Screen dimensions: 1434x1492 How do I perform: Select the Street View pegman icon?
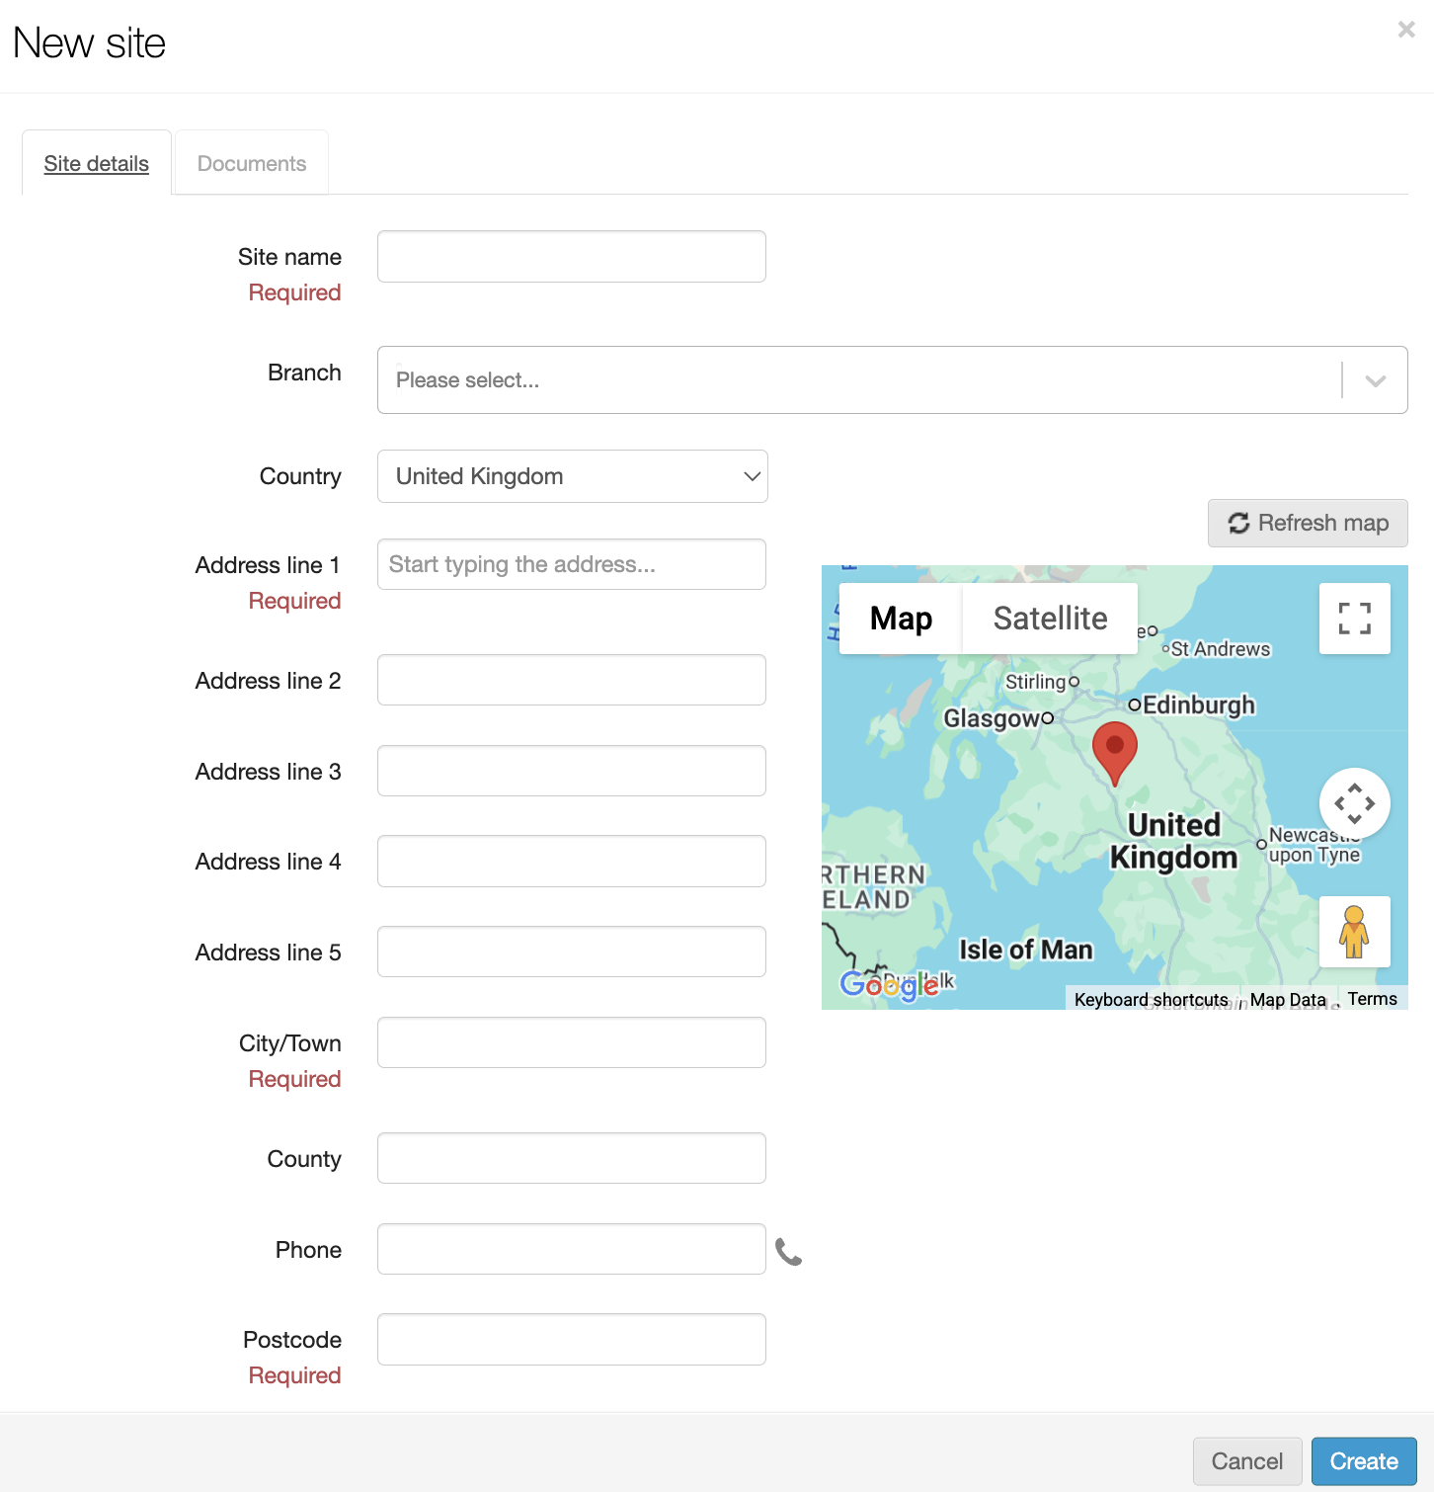[1354, 932]
